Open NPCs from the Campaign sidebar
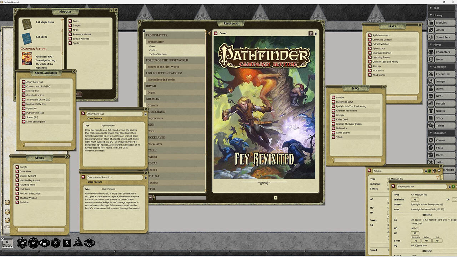Viewport: 457px width, 257px height. click(x=443, y=96)
